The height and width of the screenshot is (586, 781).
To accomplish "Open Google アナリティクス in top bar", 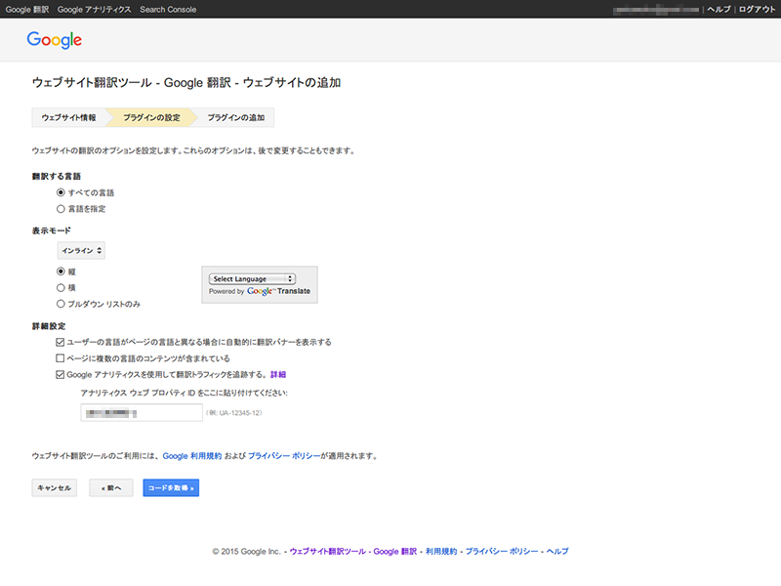I will tap(94, 10).
